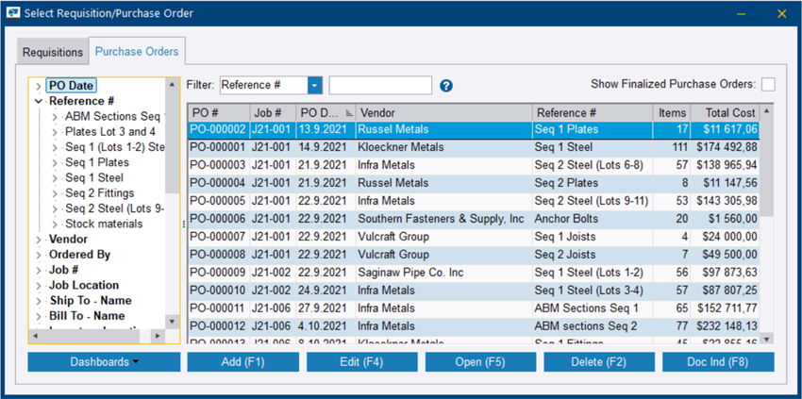Expand the PO Date tree node

tap(38, 86)
